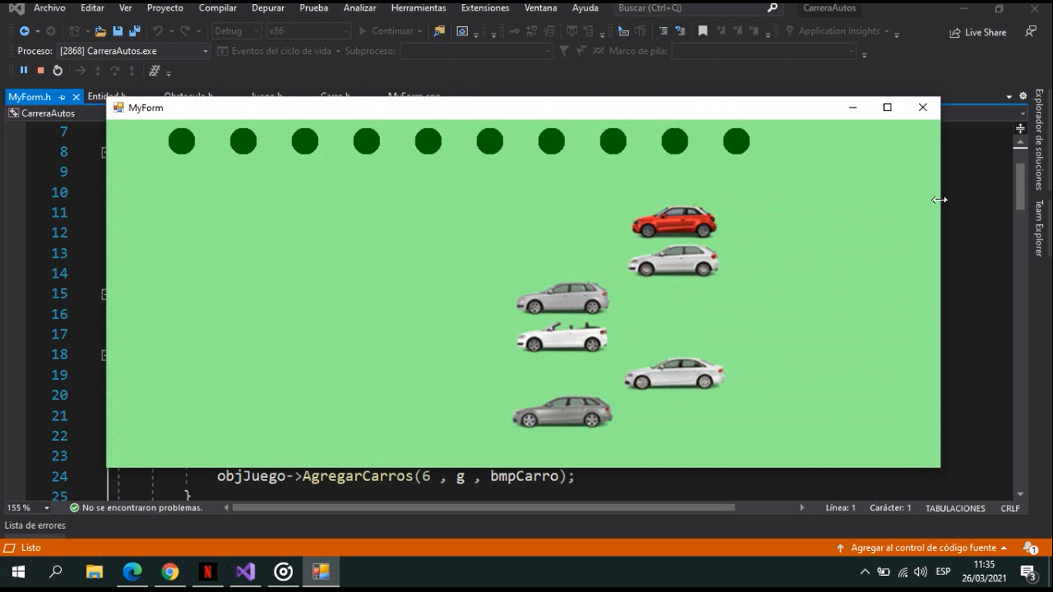Open Netflix from the taskbar
The height and width of the screenshot is (592, 1053).
point(207,572)
